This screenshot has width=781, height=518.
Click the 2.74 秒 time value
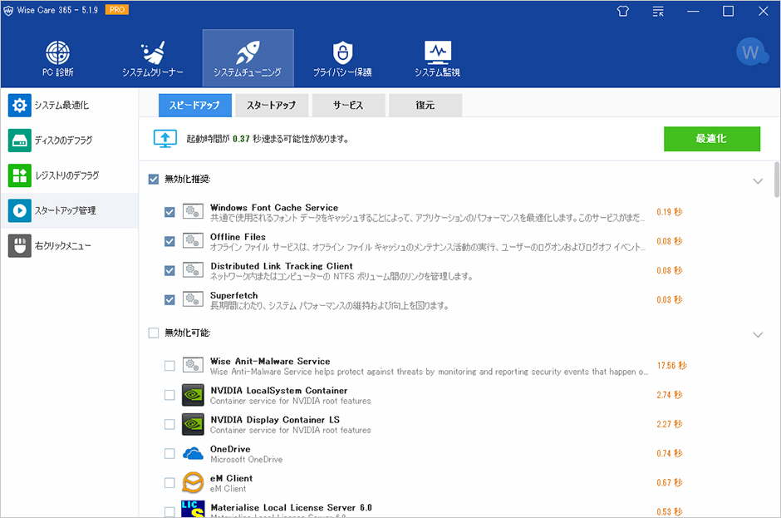(670, 395)
